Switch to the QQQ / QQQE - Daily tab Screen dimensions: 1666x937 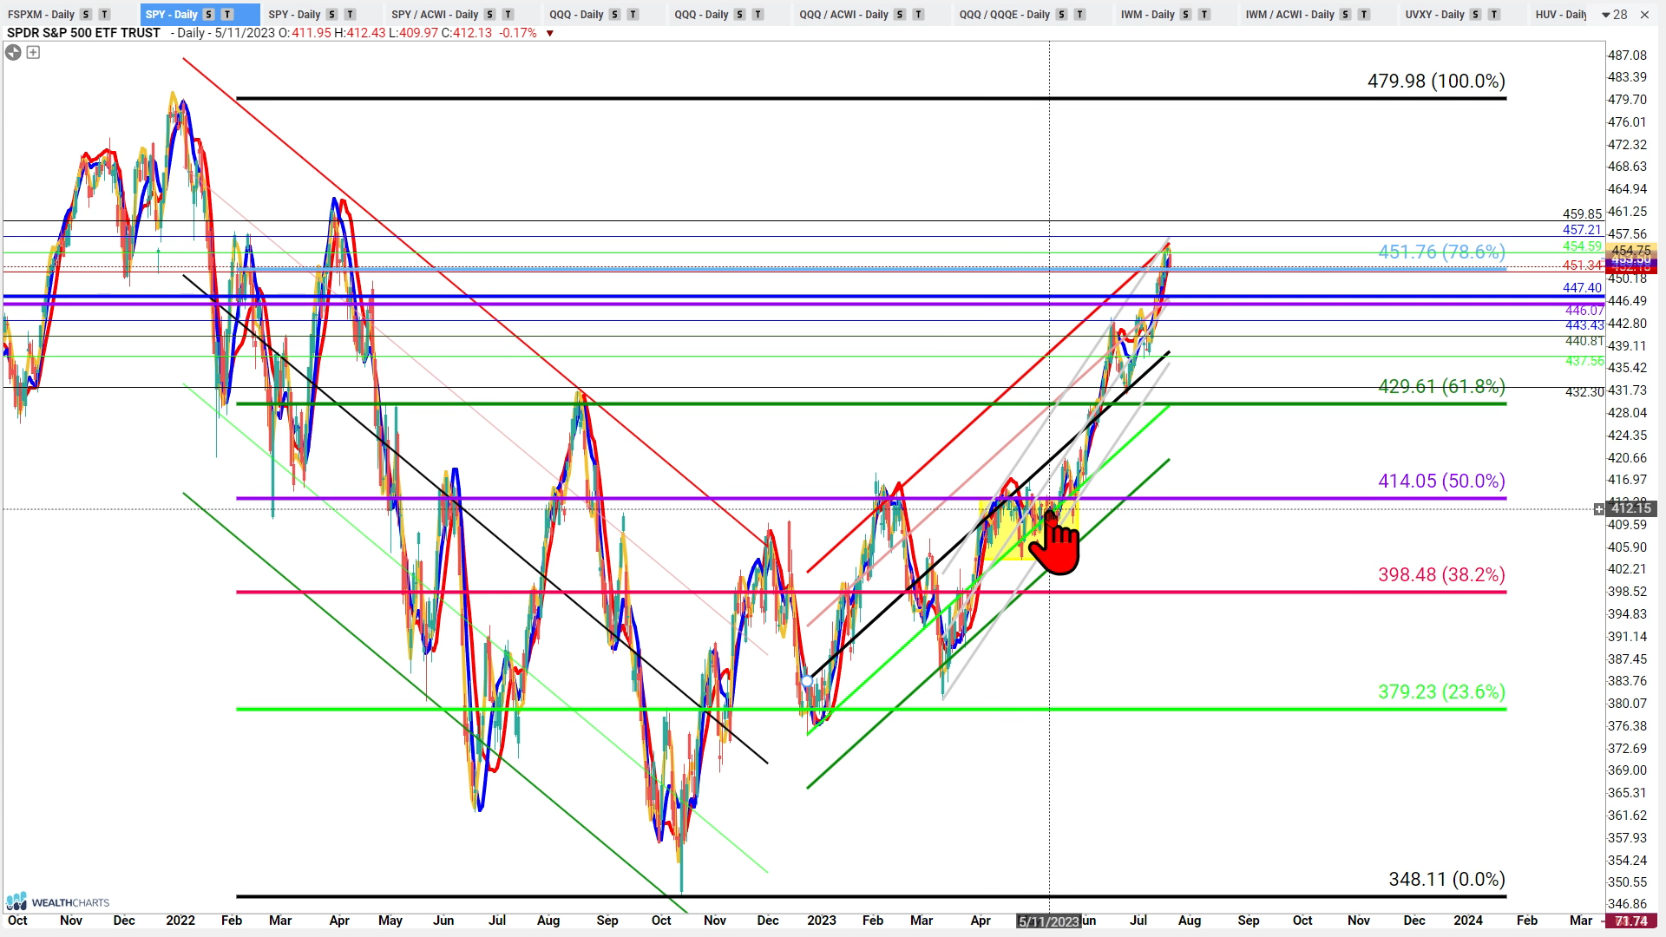tap(1005, 15)
